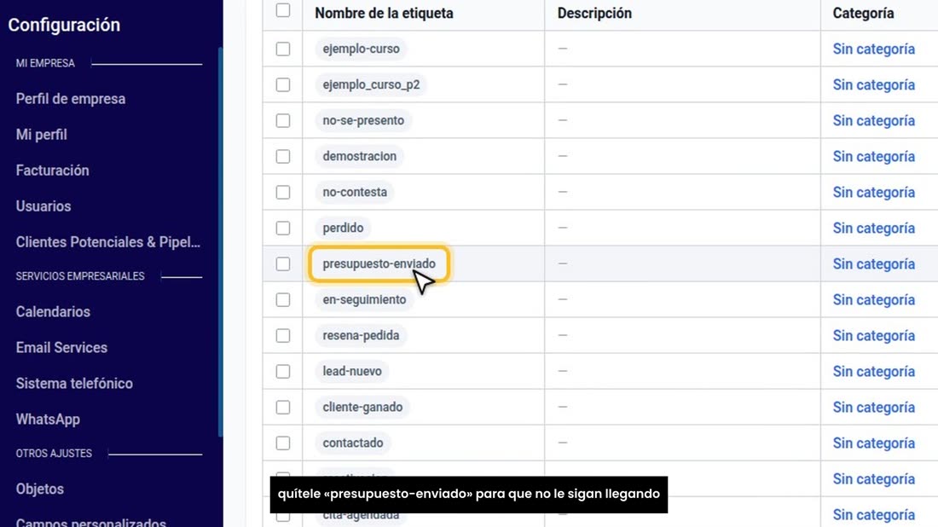938x527 pixels.
Task: Check the ejemplo_curso_p2 row checkbox
Action: (283, 85)
